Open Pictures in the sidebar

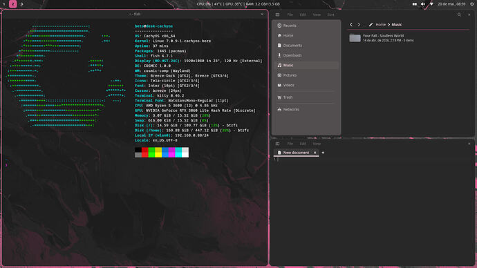pyautogui.click(x=306, y=75)
